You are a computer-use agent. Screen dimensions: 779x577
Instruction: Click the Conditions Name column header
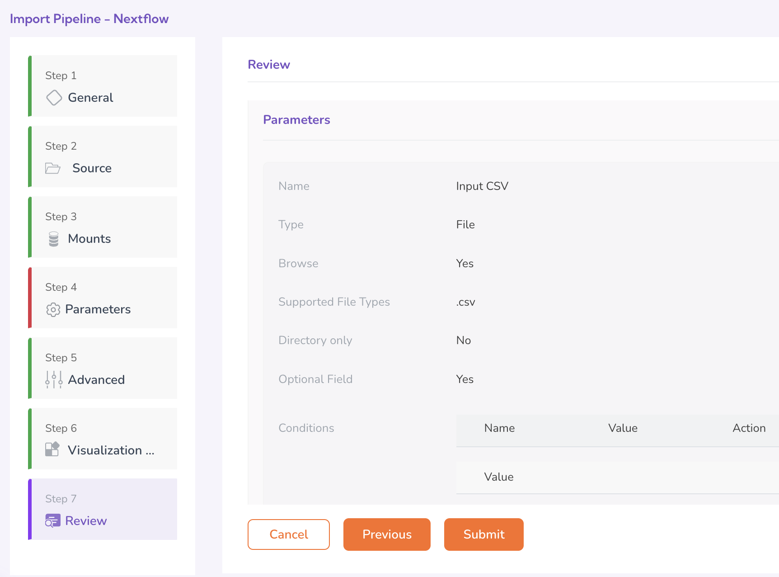(499, 428)
